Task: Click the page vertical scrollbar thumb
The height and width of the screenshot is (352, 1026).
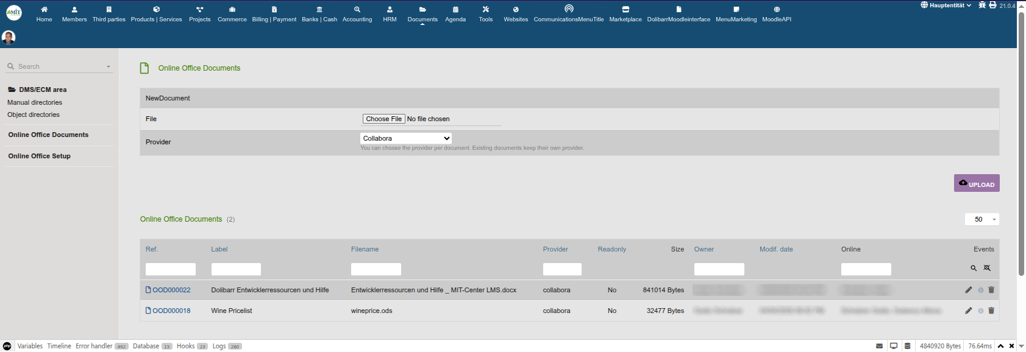Action: pyautogui.click(x=1021, y=143)
